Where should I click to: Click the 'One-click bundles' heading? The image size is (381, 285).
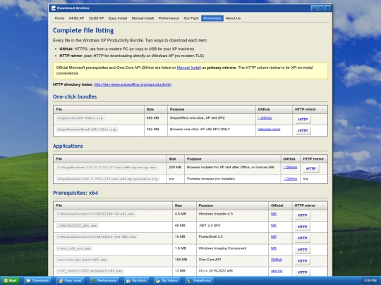click(75, 96)
